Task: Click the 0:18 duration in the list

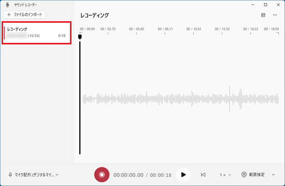Action: [62, 36]
